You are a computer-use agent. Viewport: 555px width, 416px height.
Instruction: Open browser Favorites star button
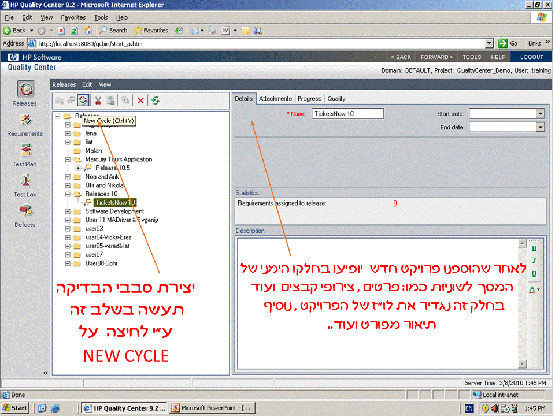coord(151,31)
